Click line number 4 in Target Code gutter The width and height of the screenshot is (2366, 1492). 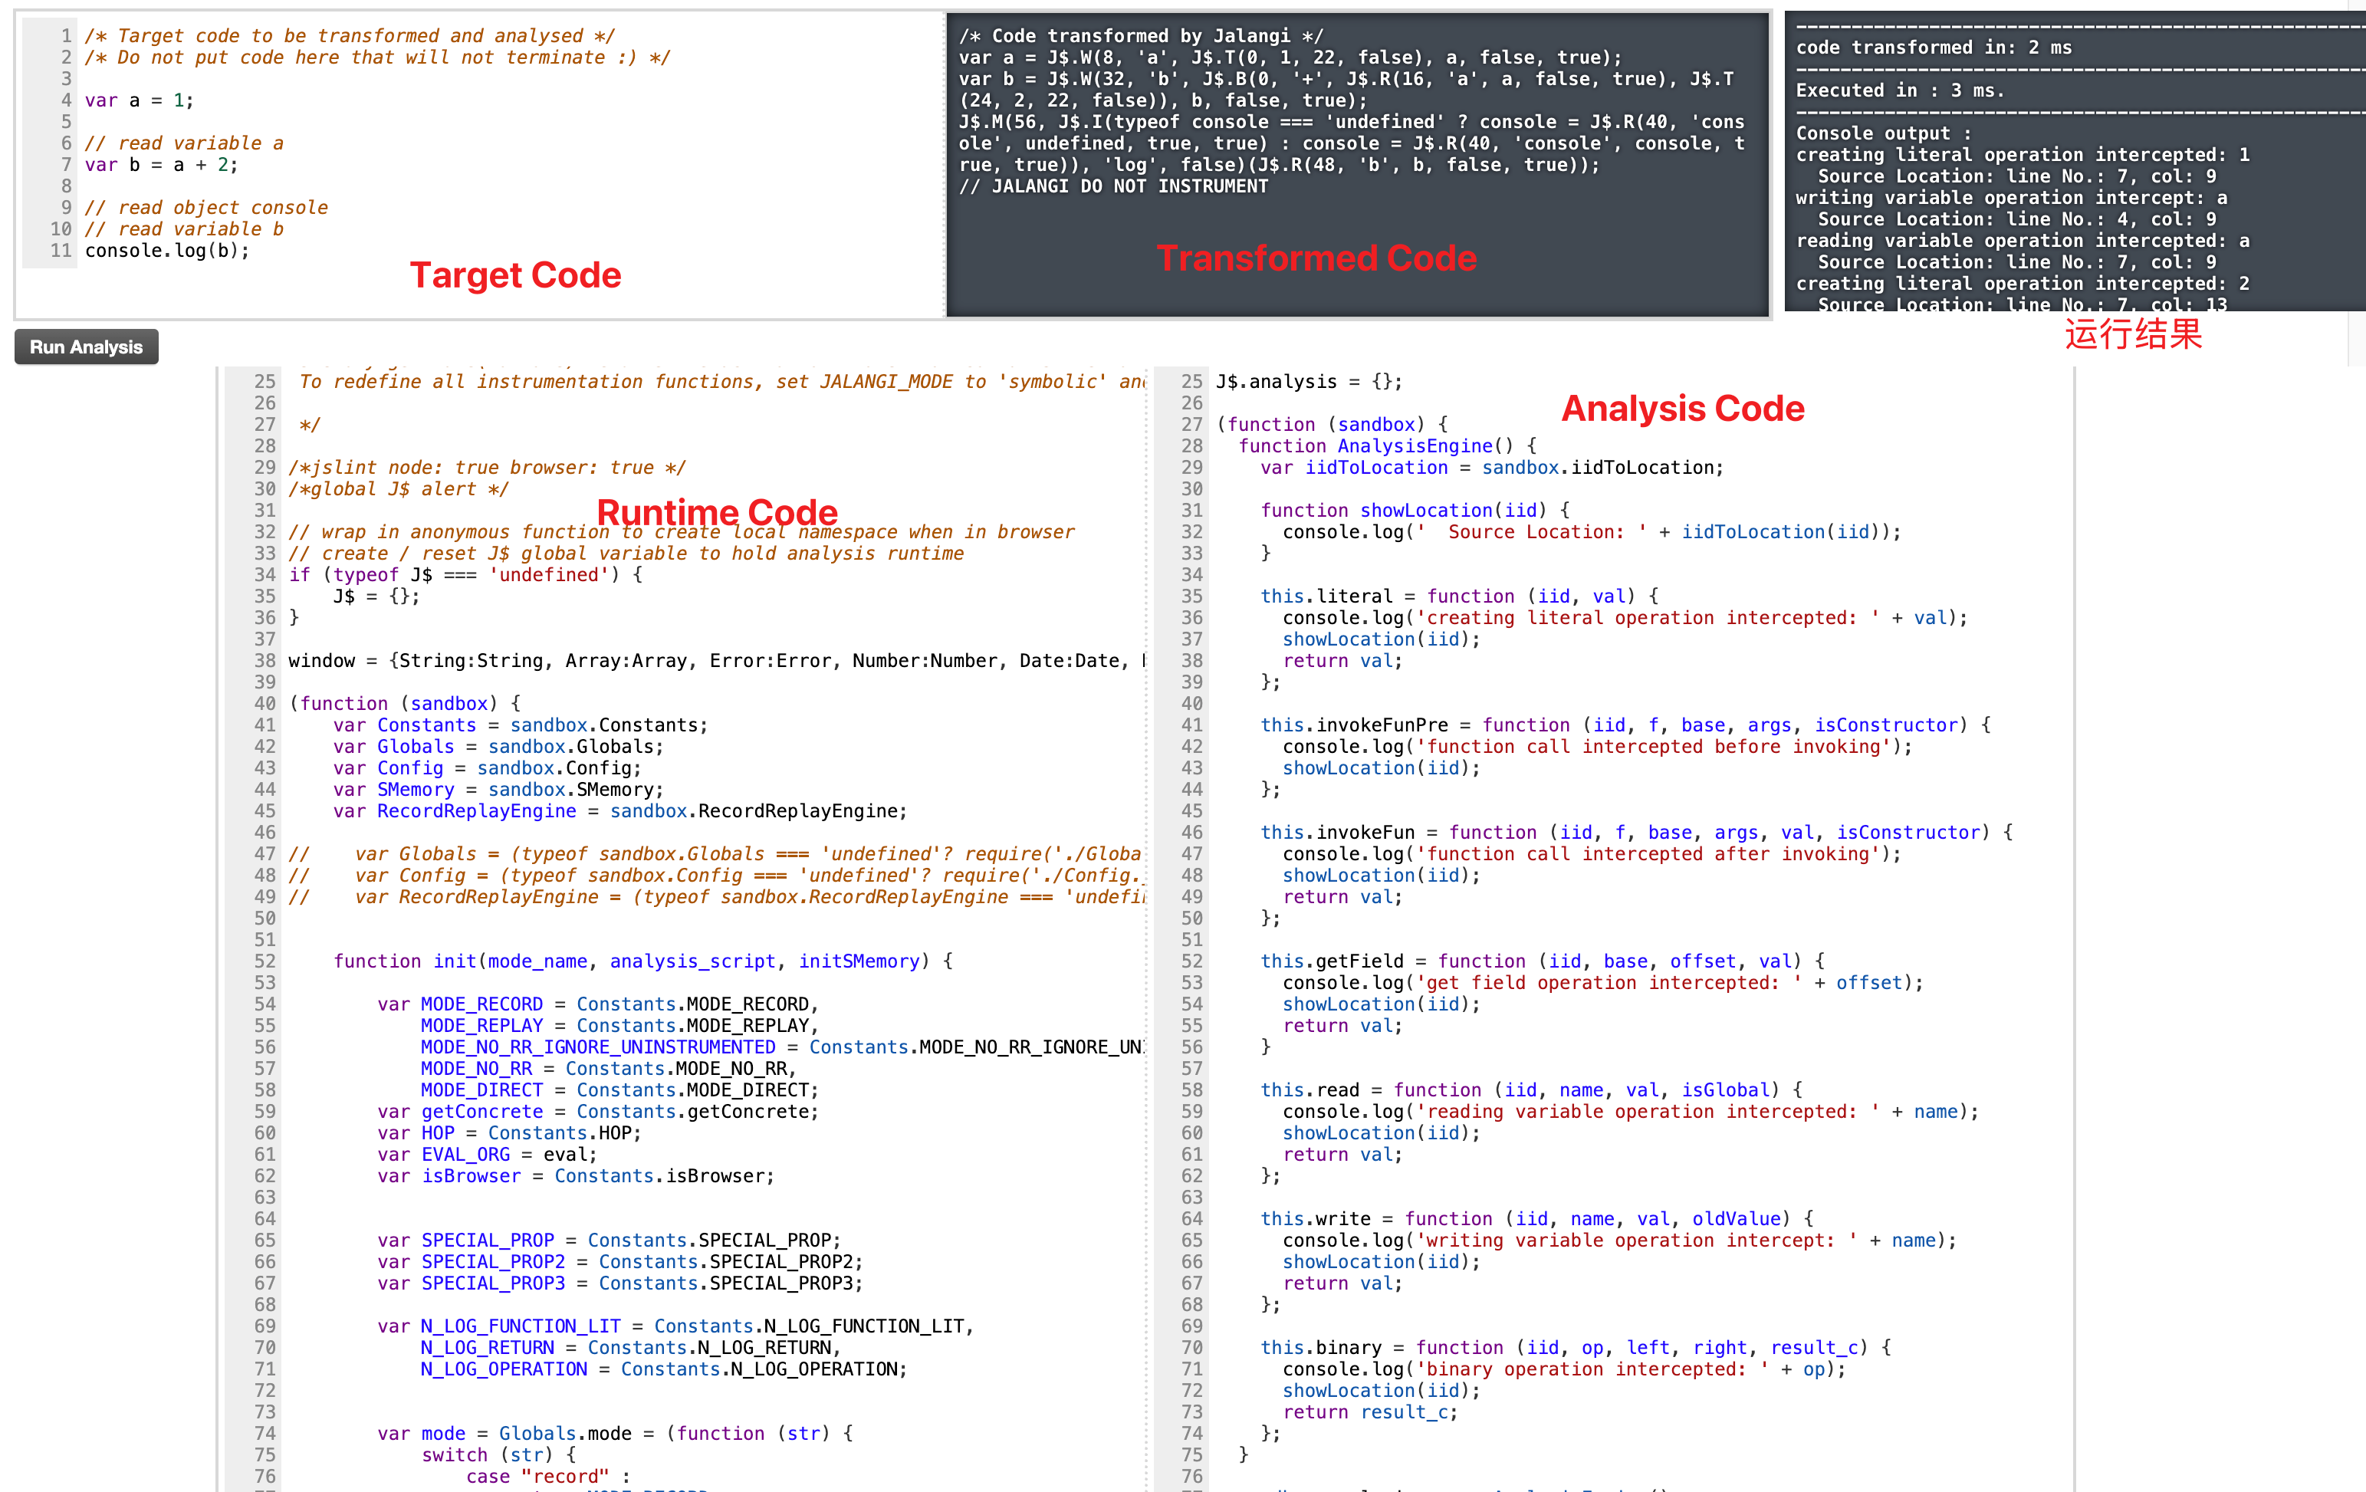tap(66, 100)
